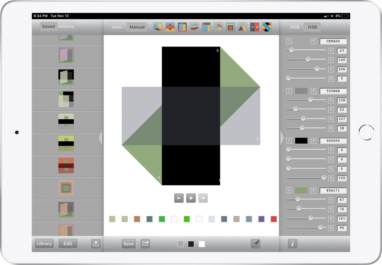The image size is (382, 265).
Task: Choose the overlapping triangles template icon
Action: (243, 27)
